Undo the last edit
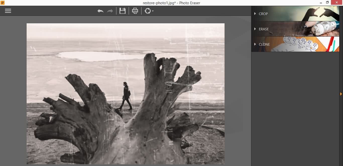343x166 pixels. pos(100,11)
